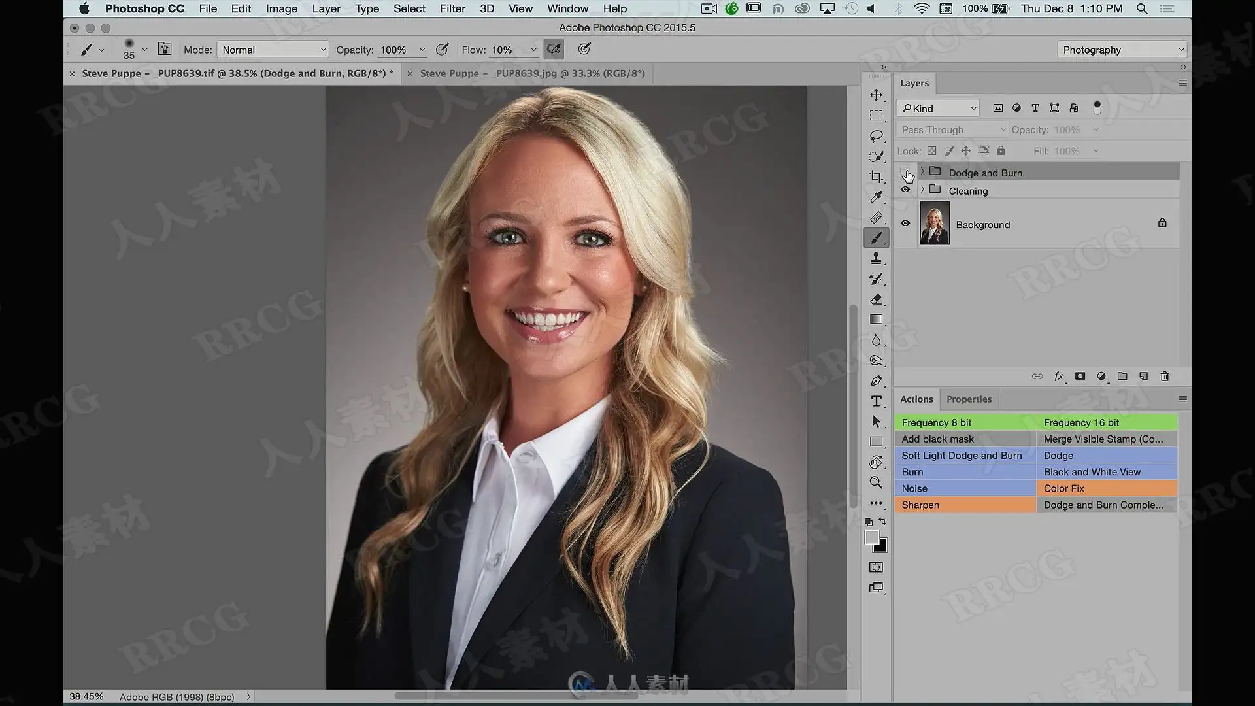
Task: Select the Crop tool
Action: click(x=876, y=176)
